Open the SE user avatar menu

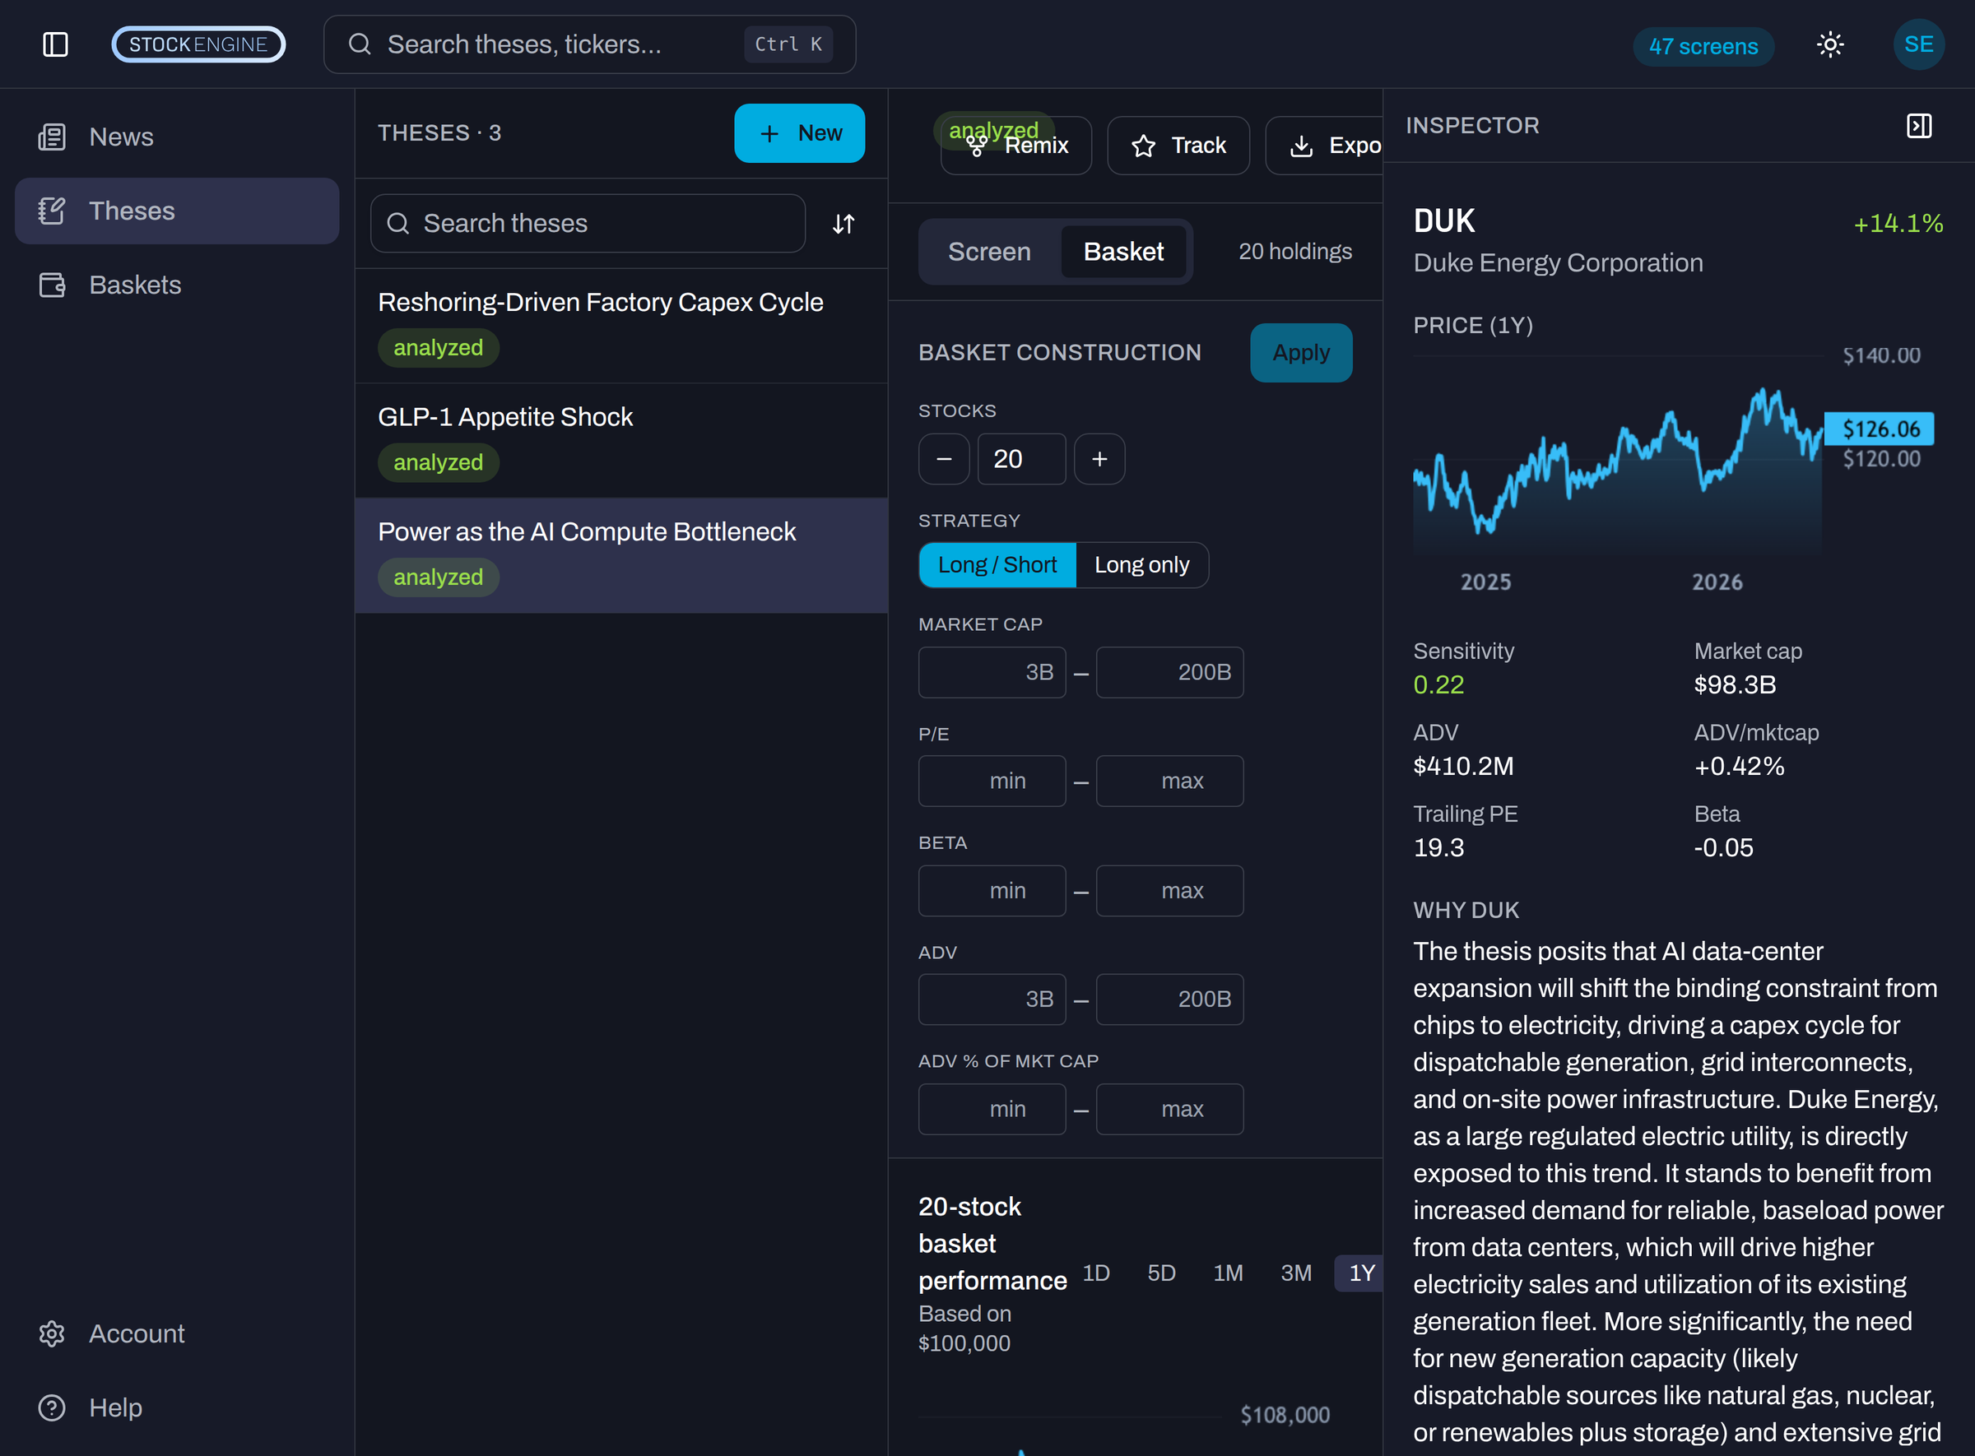[1918, 44]
